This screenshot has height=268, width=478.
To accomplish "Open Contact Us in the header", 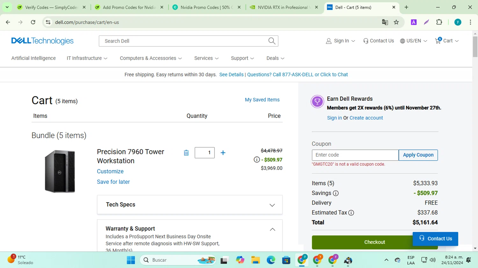I will tap(379, 41).
